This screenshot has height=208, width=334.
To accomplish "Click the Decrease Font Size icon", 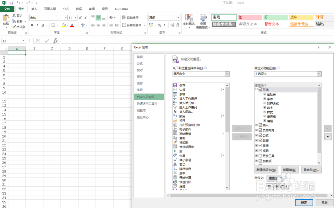I will [x=86, y=18].
